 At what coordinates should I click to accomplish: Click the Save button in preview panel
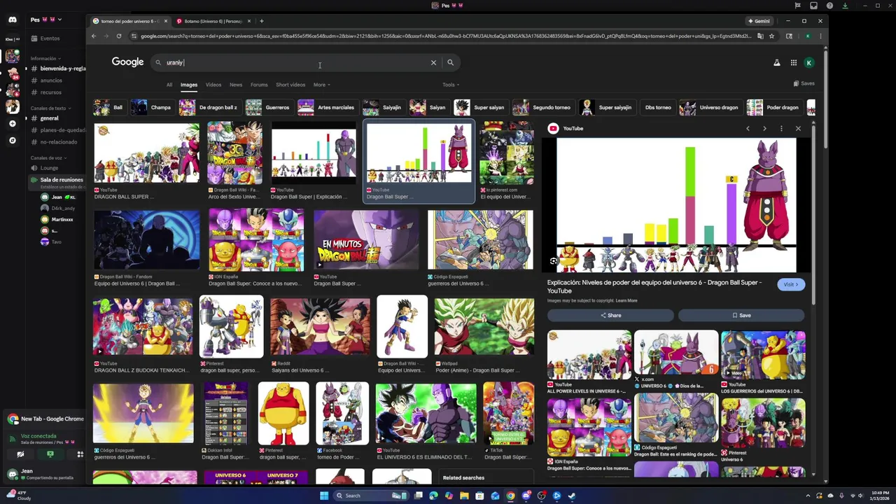click(741, 315)
